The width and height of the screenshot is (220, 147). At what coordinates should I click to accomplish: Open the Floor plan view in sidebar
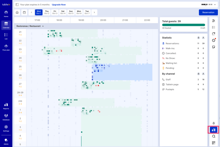6,47
